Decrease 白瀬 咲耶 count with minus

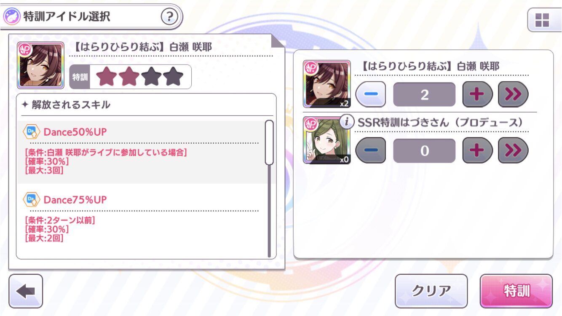point(371,94)
